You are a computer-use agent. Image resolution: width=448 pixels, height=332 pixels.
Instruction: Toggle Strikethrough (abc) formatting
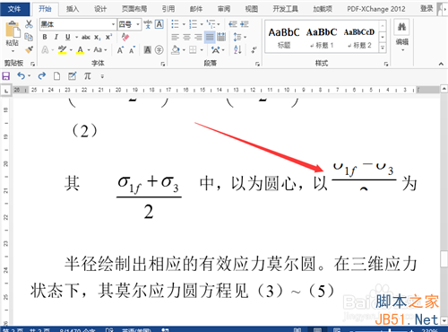click(86, 37)
